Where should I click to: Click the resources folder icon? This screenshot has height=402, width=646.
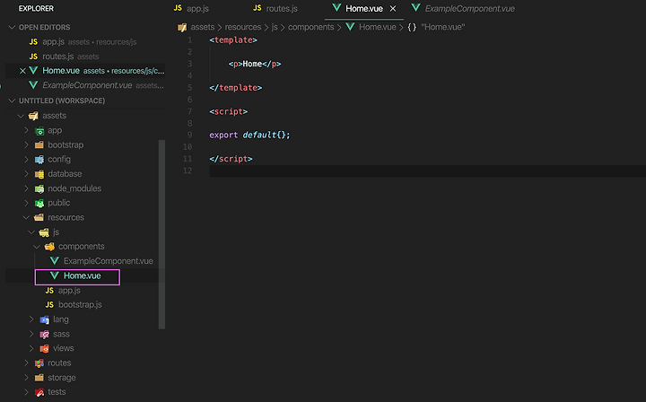click(39, 217)
